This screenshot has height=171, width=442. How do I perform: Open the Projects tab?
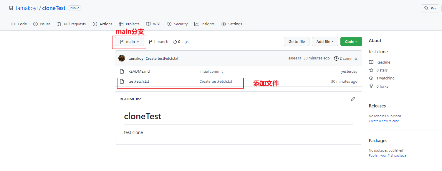pyautogui.click(x=129, y=24)
